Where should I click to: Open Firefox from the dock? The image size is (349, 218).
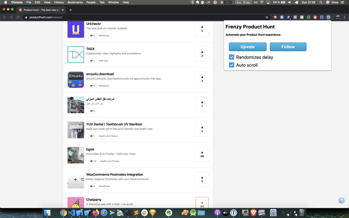point(96,213)
